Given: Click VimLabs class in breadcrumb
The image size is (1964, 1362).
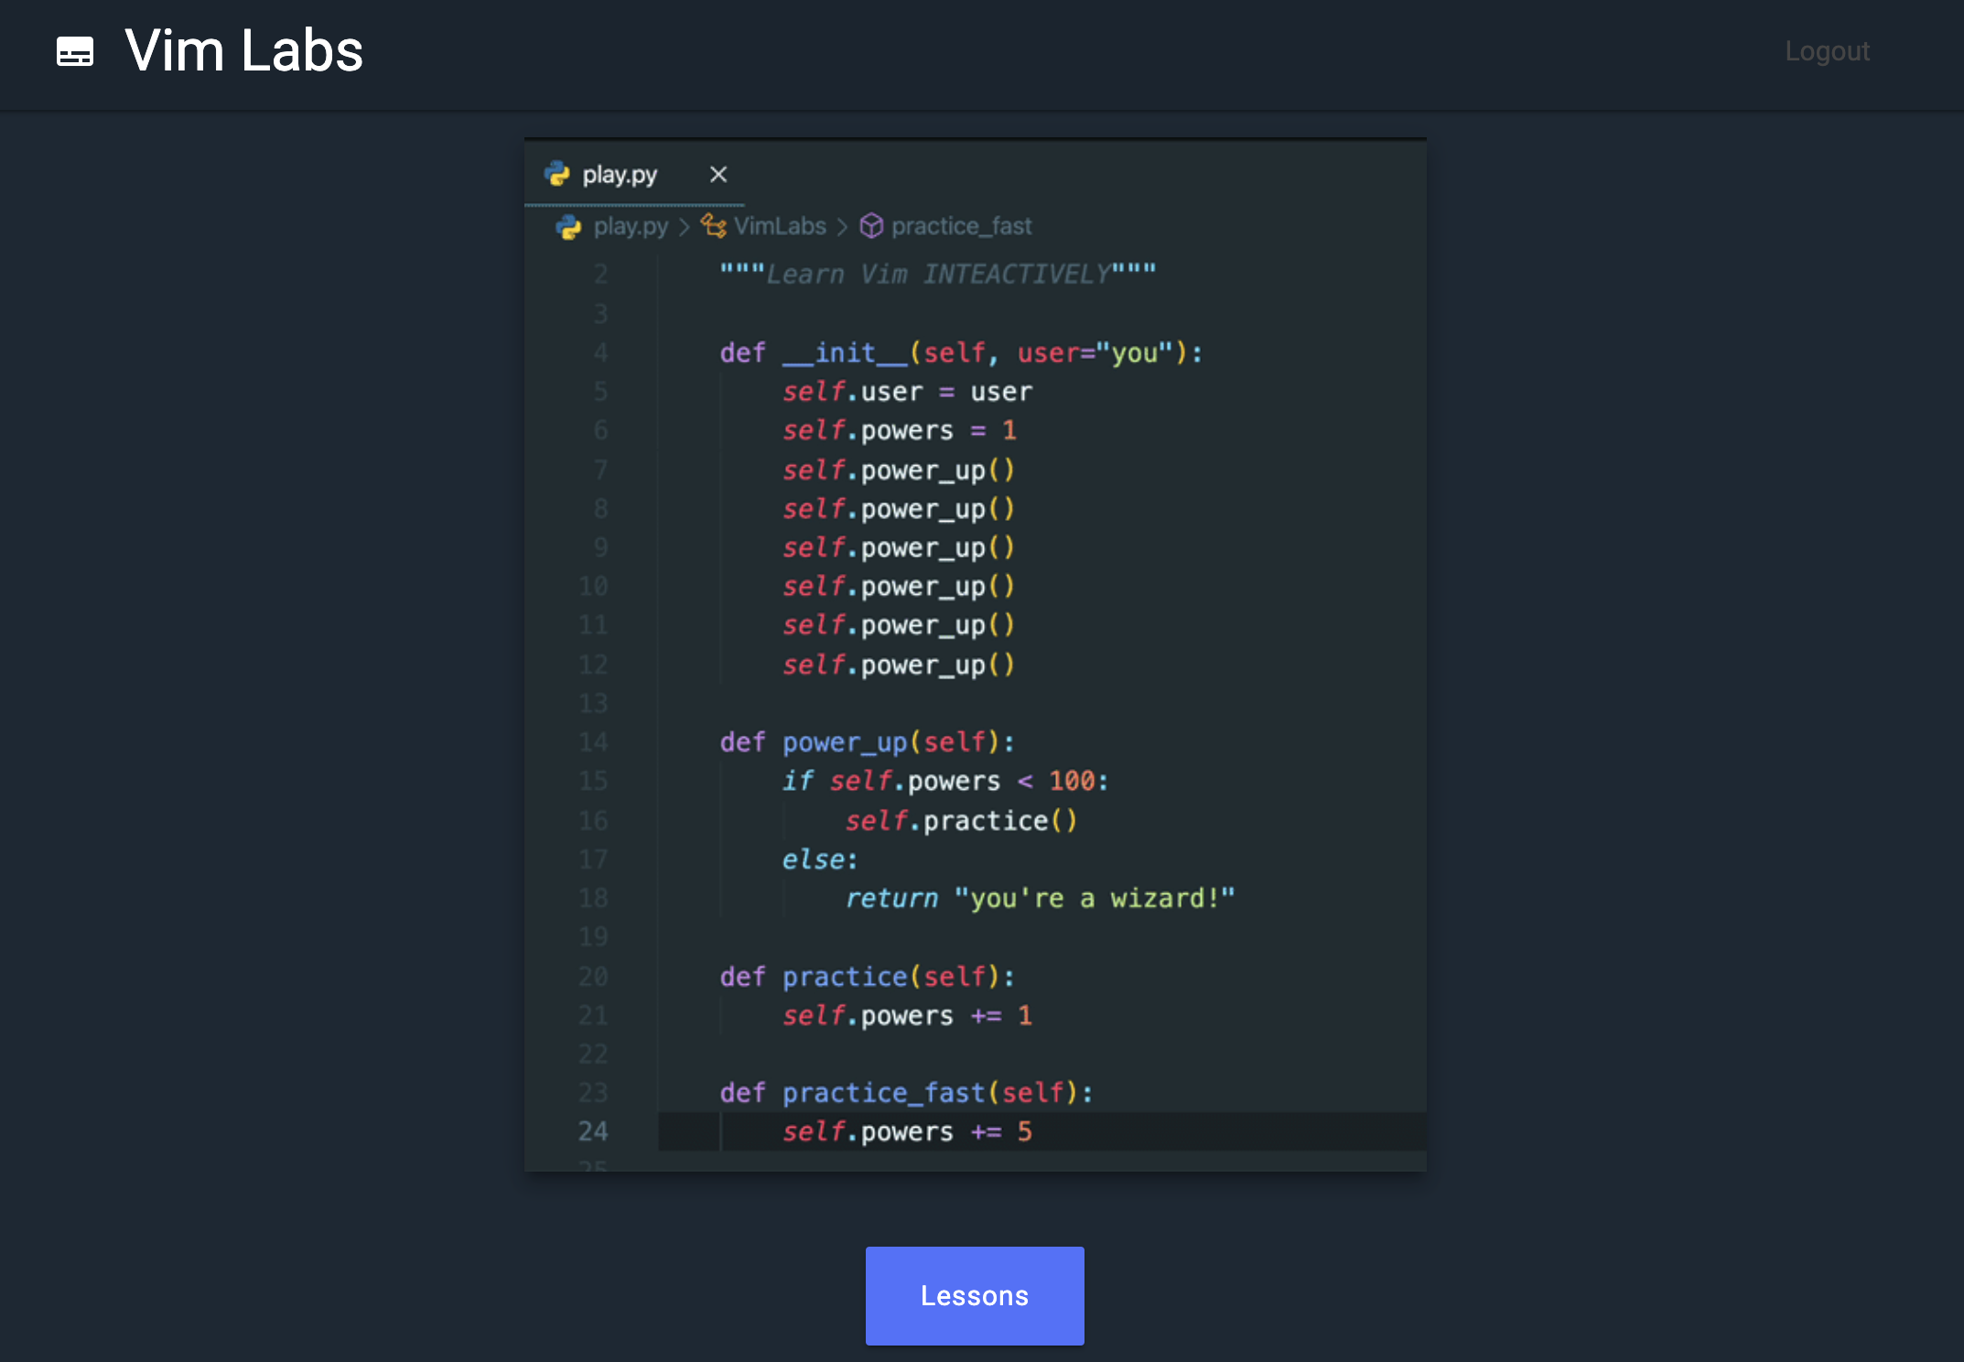Looking at the screenshot, I should coord(780,226).
